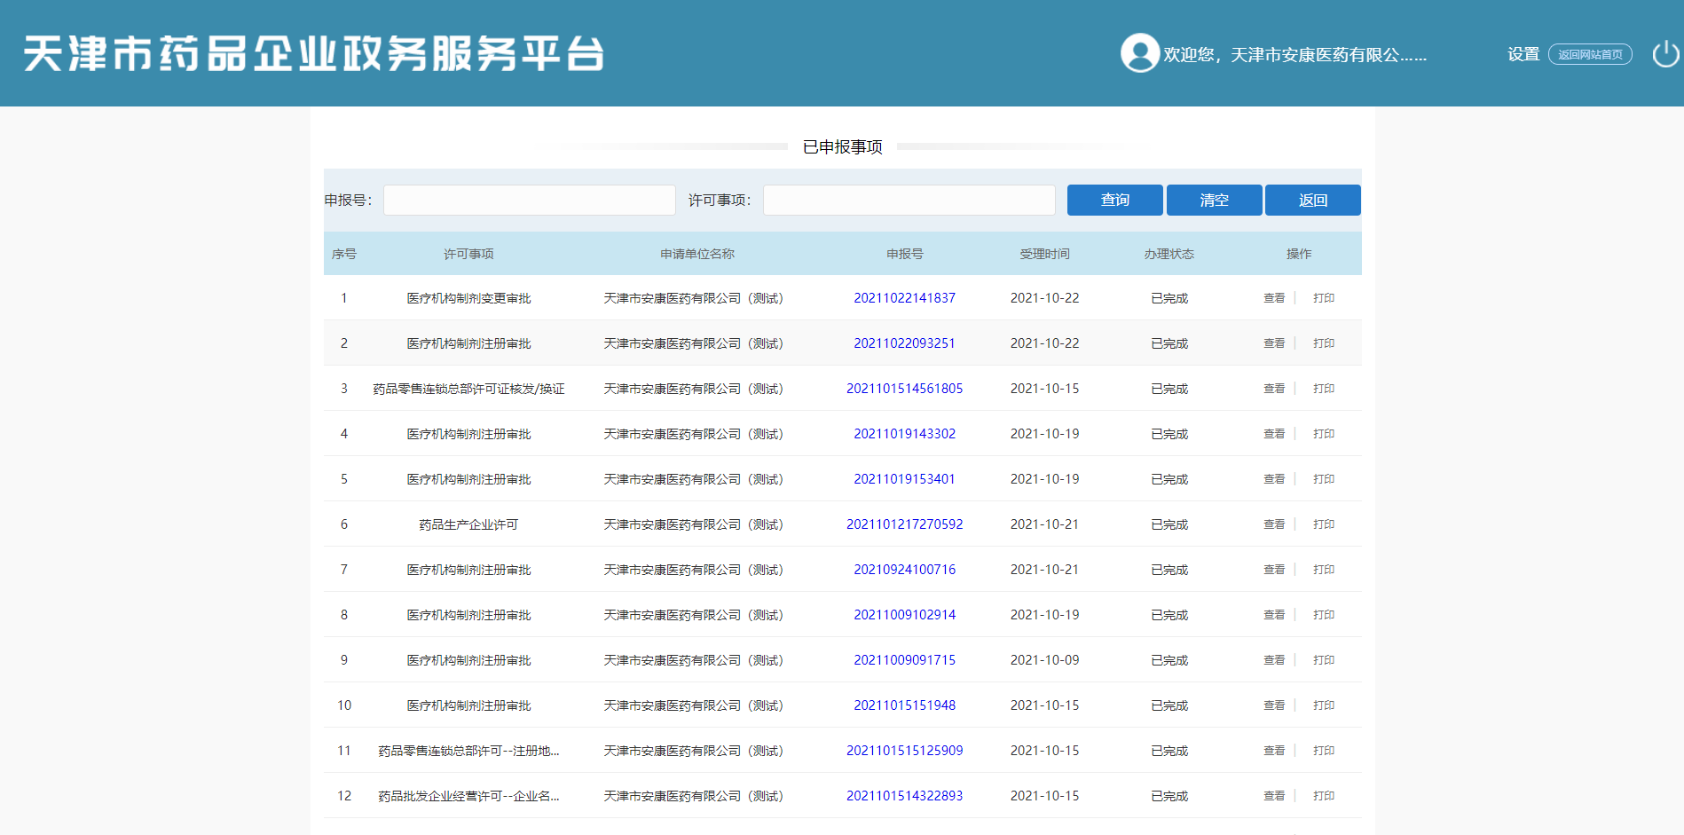Click the power logout icon
Viewport: 1684px width, 835px height.
point(1665,54)
